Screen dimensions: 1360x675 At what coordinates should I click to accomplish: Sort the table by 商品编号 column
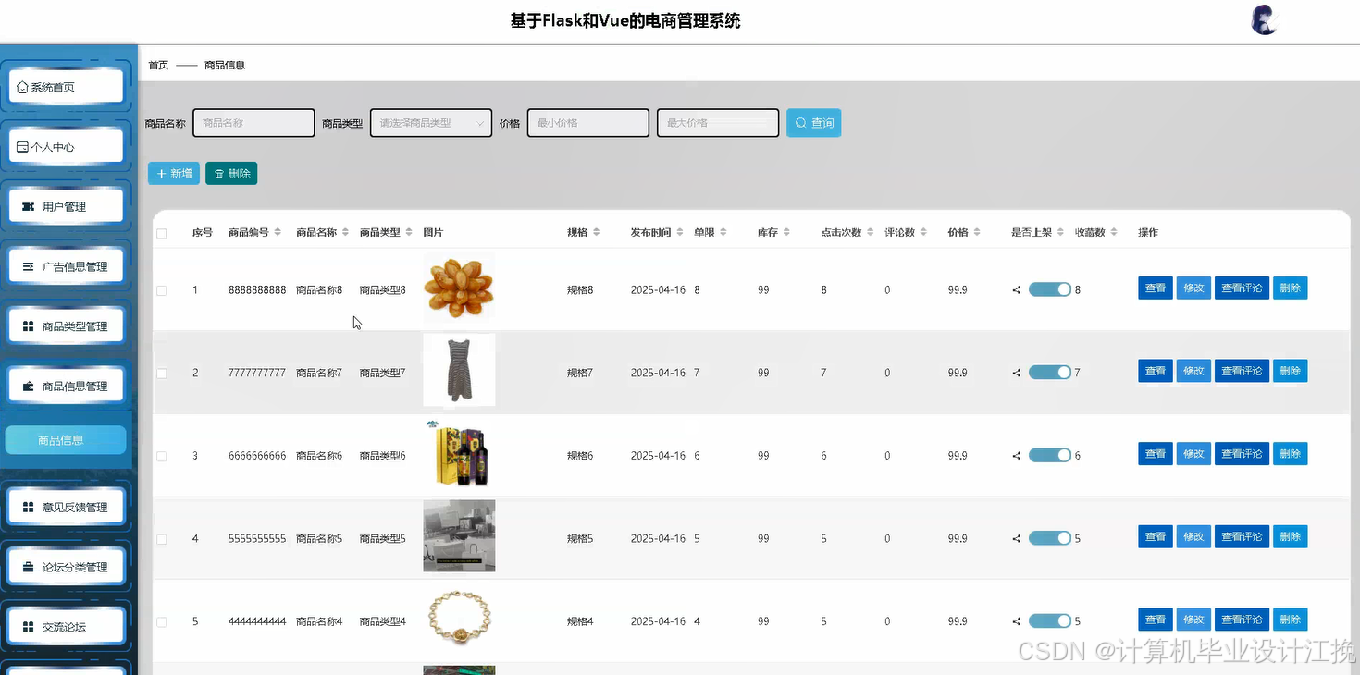pyautogui.click(x=278, y=232)
